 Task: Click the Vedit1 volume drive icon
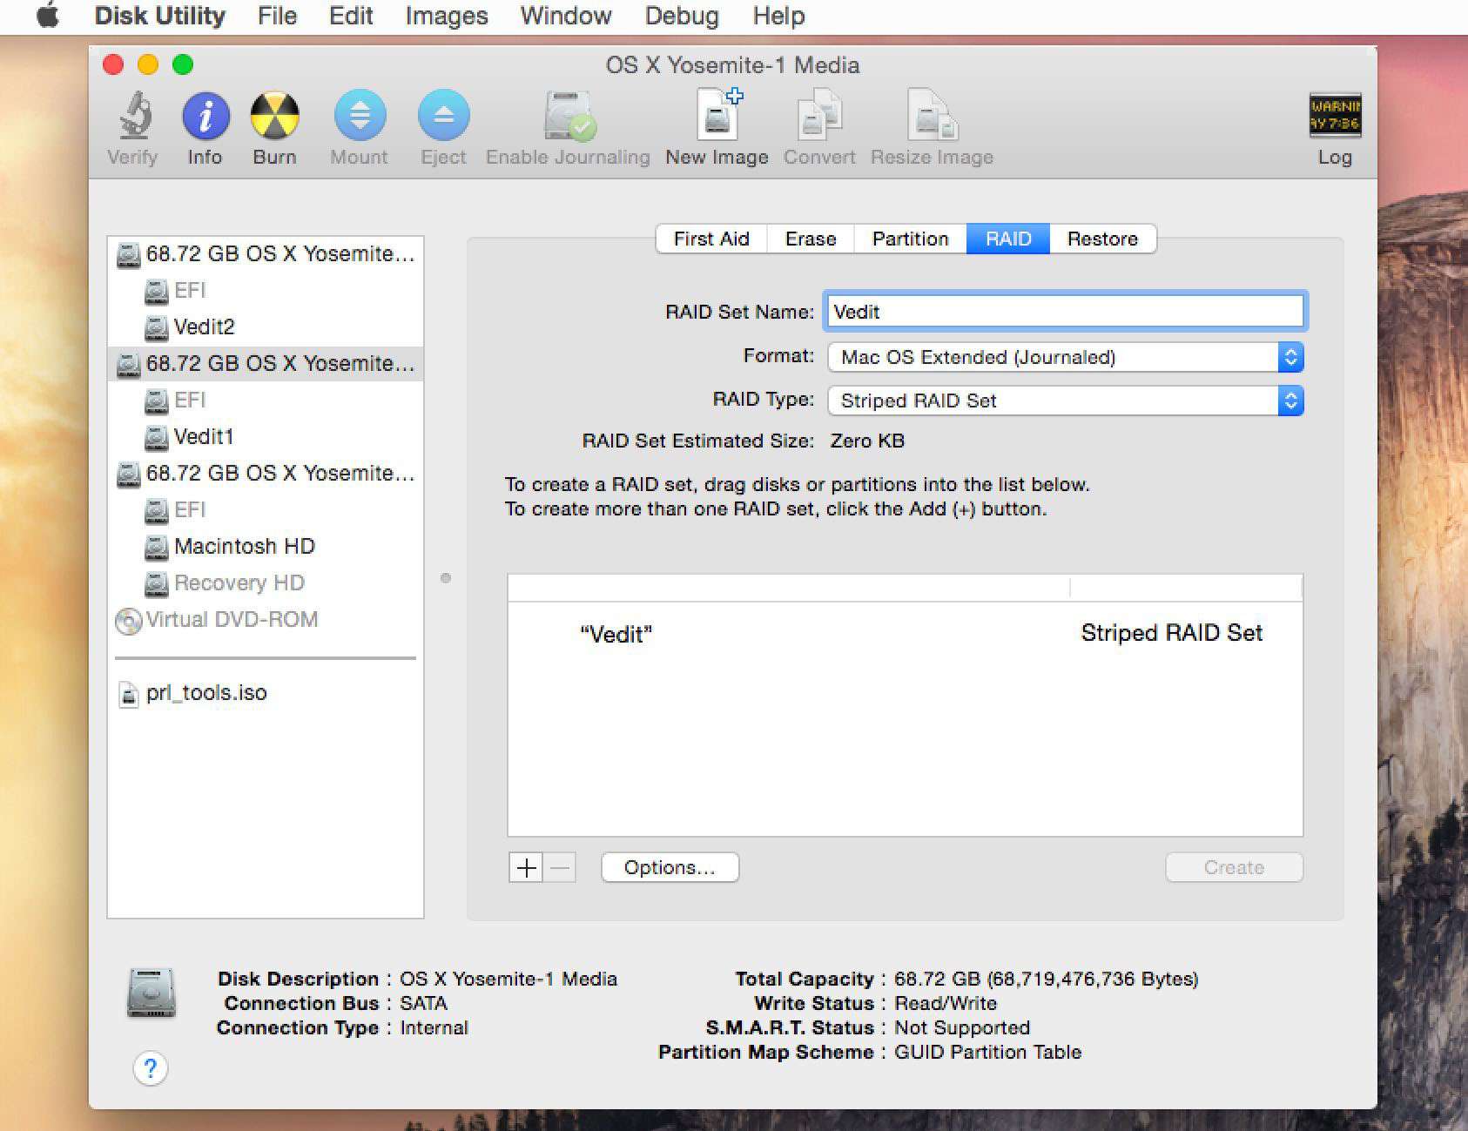tap(156, 437)
